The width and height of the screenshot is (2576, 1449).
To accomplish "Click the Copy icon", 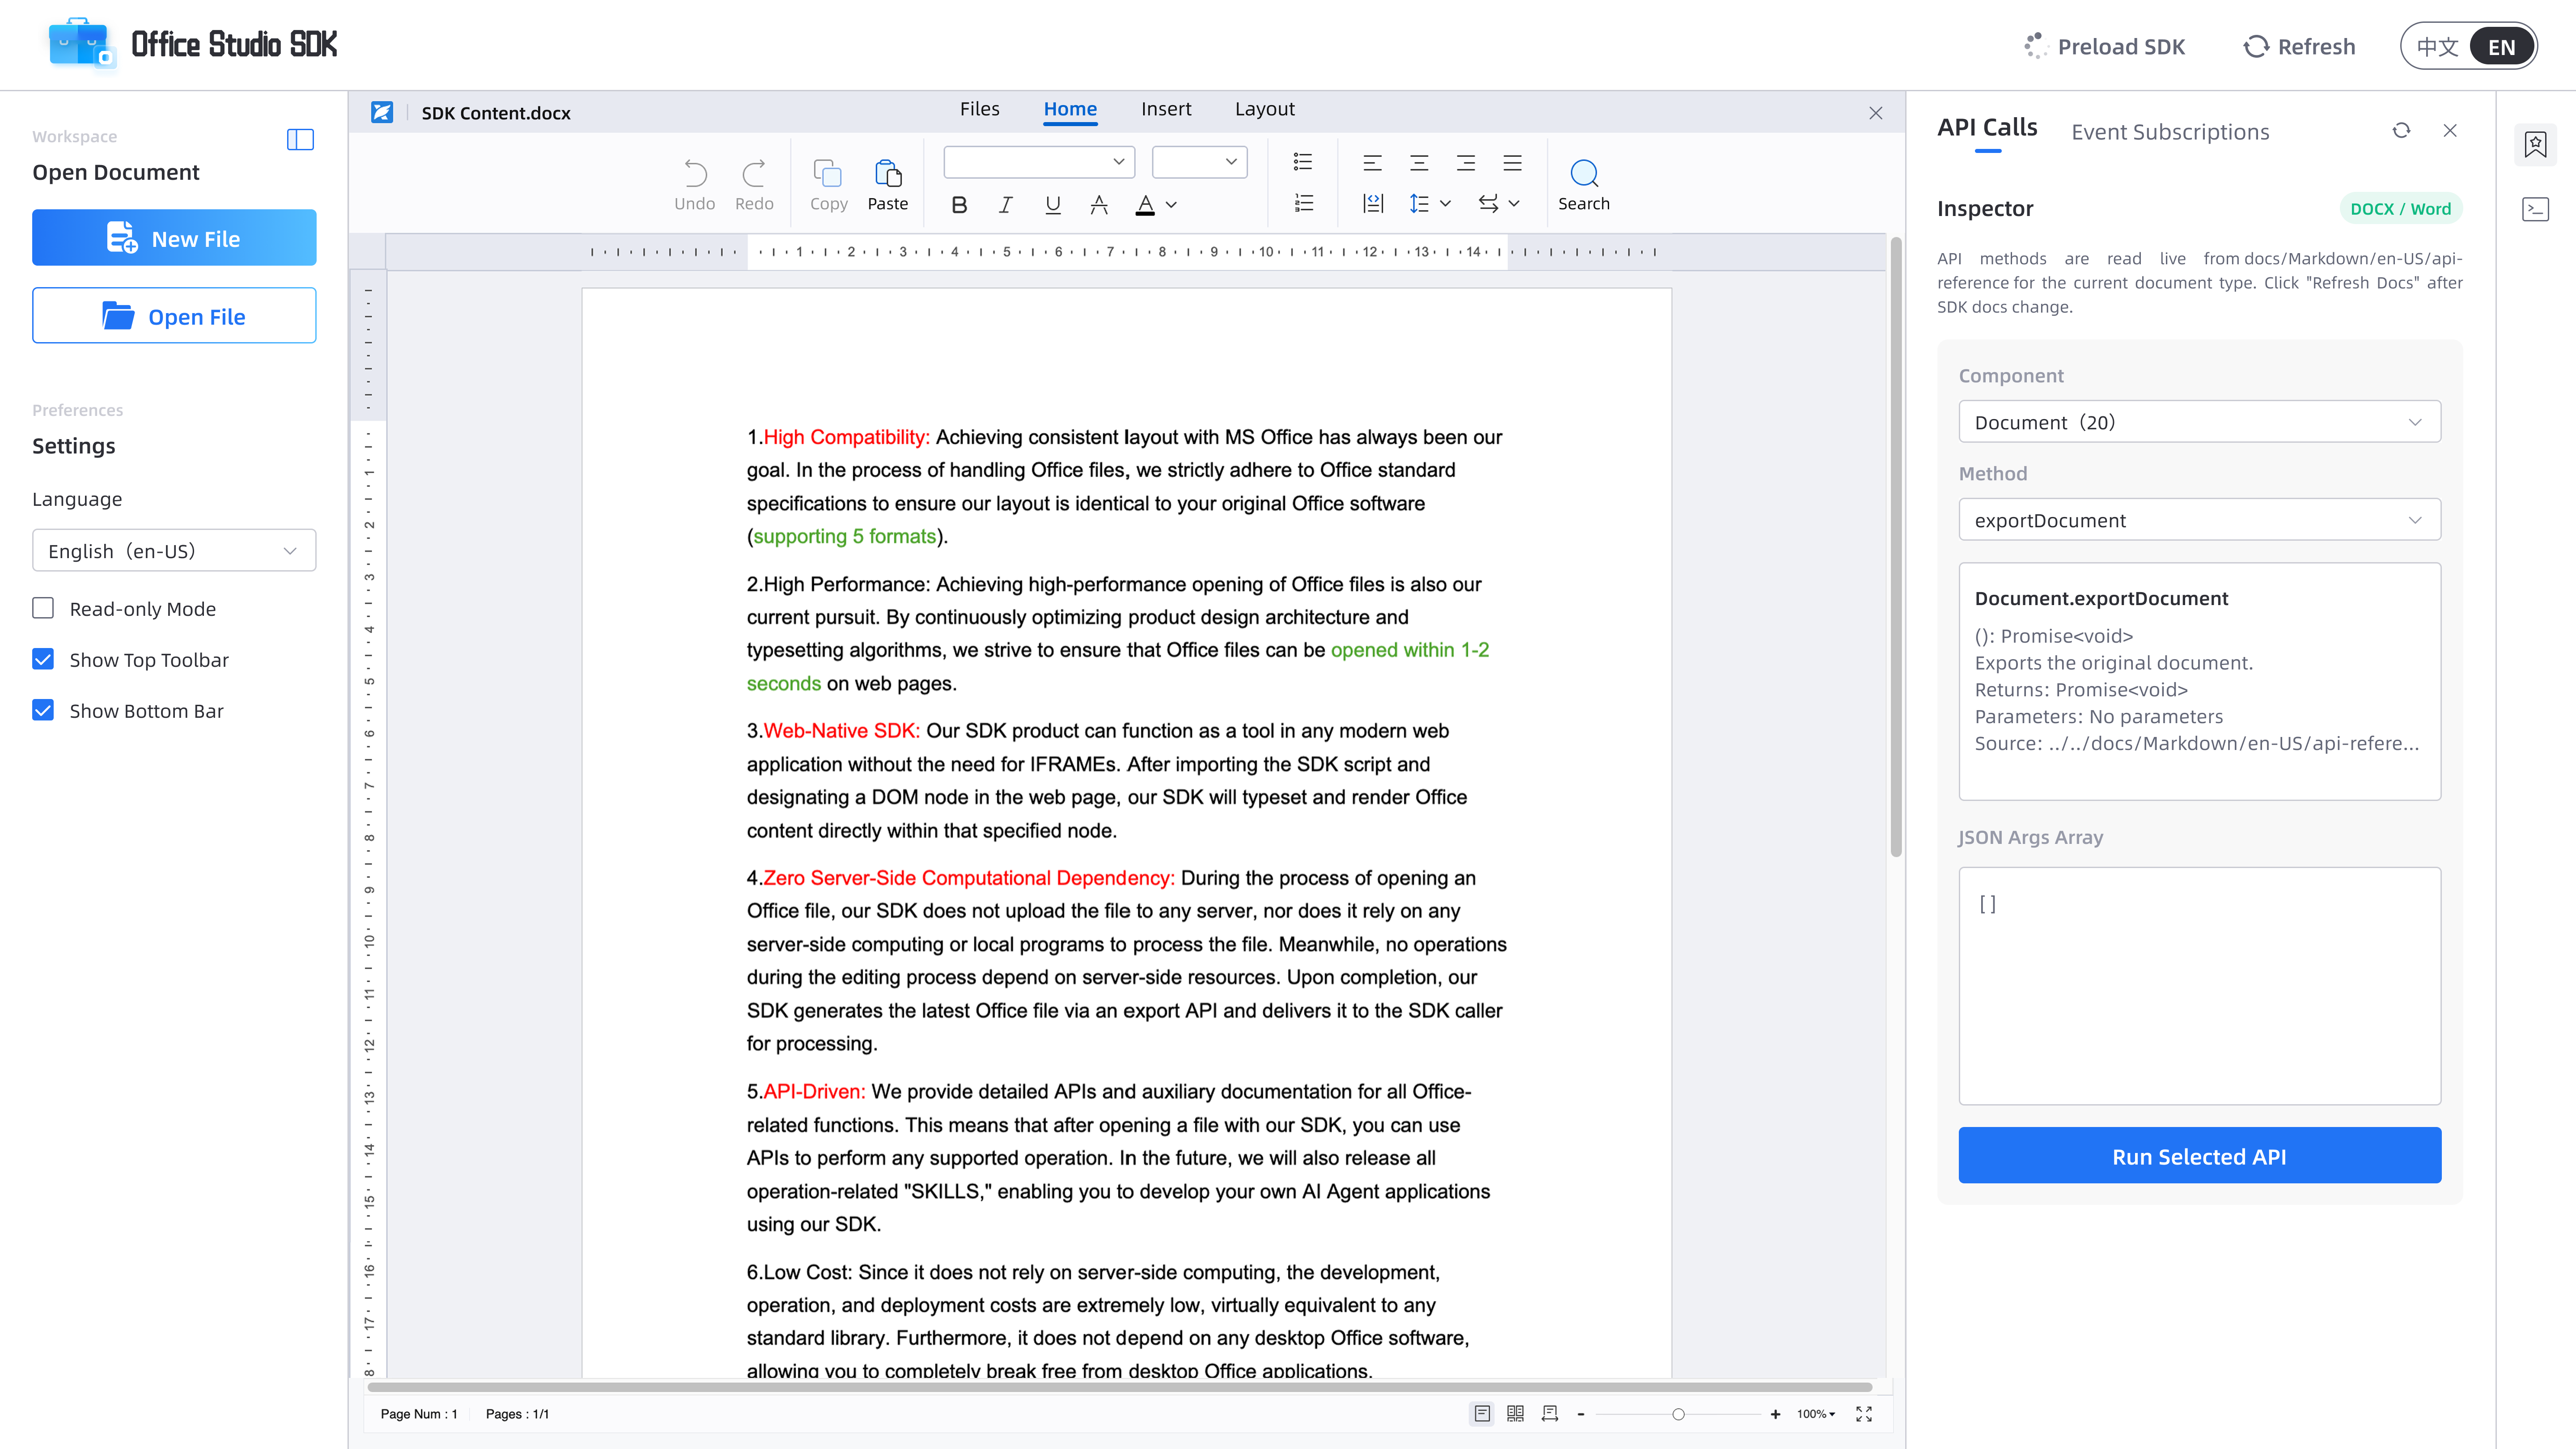I will [x=828, y=174].
